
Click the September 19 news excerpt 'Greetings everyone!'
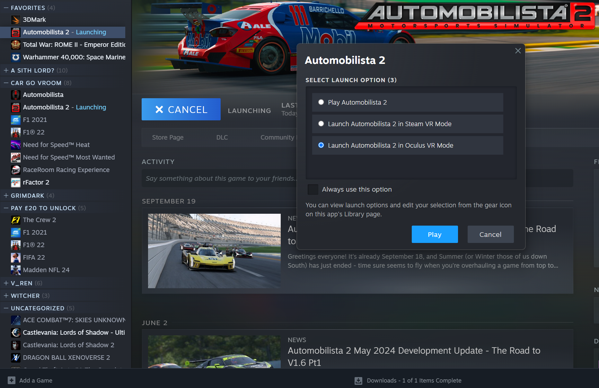click(423, 261)
